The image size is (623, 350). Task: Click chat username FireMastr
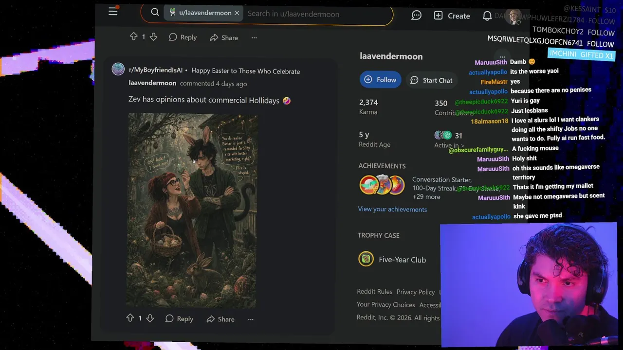(494, 82)
